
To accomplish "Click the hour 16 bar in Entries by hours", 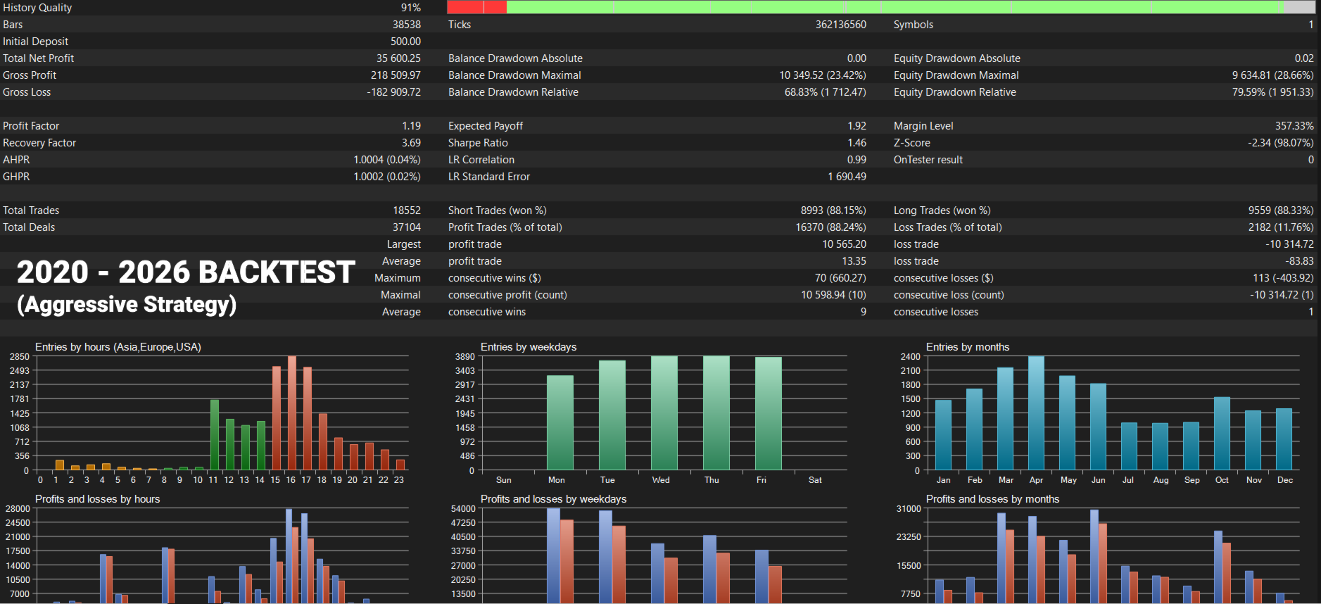I will 292,413.
